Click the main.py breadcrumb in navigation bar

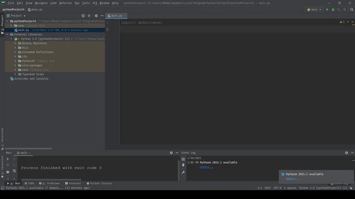tap(35, 9)
